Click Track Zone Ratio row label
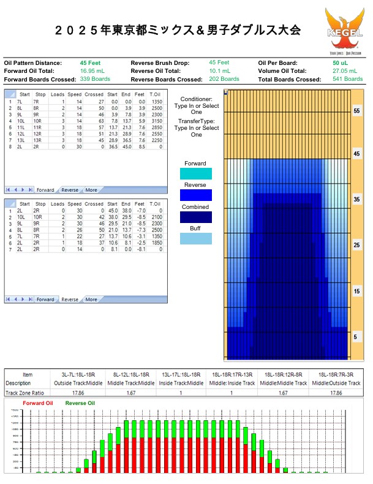Screen dimensions: 373x484 click(x=24, y=393)
